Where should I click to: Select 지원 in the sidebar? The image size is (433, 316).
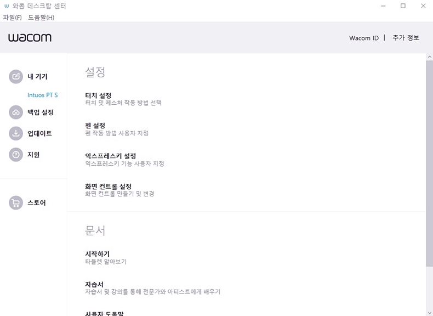click(33, 155)
